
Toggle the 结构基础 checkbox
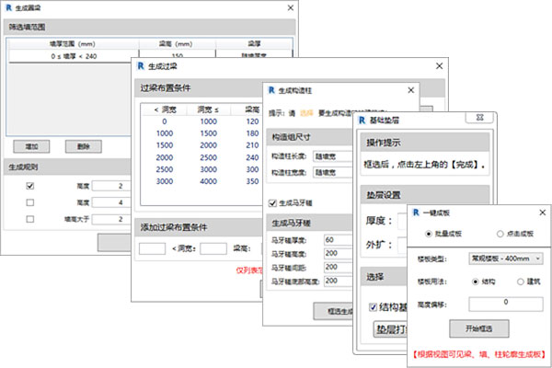coord(373,307)
